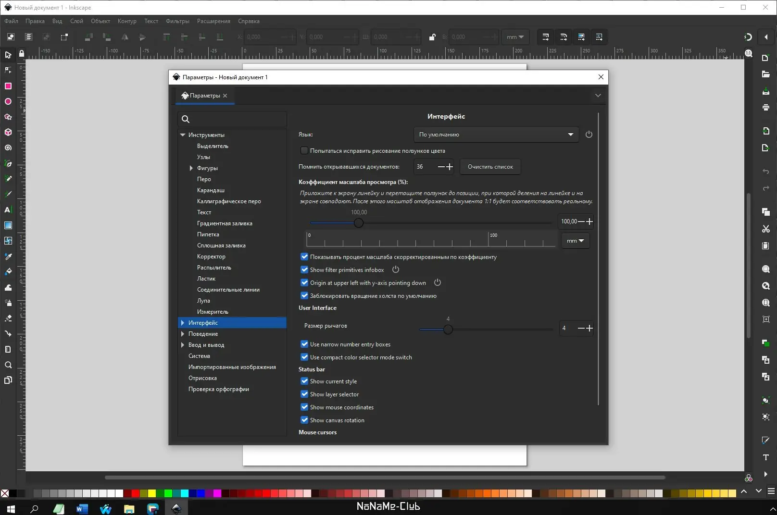This screenshot has height=515, width=777.
Task: Close the Параметры tab with its X
Action: point(225,96)
